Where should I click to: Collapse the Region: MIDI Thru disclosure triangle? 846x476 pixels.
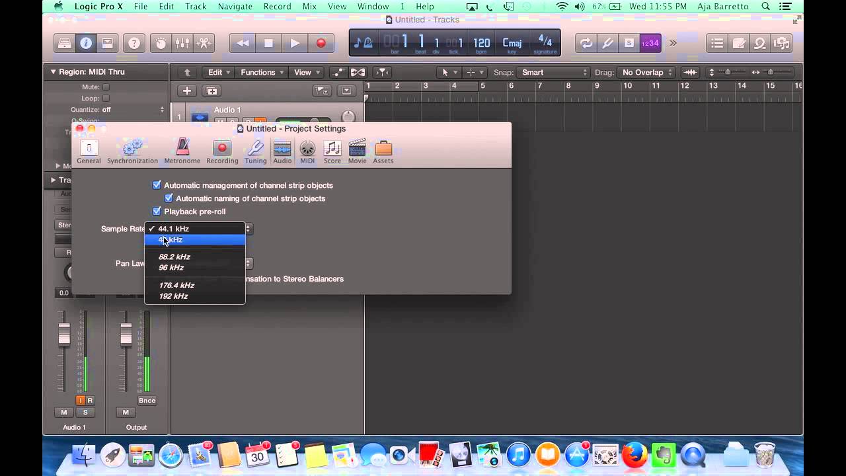pyautogui.click(x=53, y=71)
